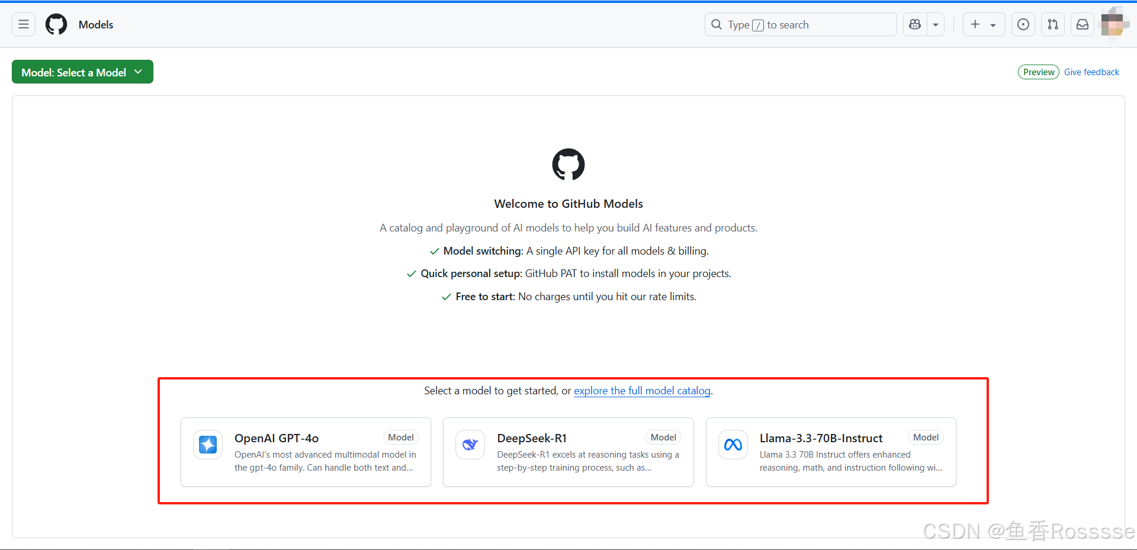Viewport: 1137px width, 550px height.
Task: Click the Model badge on OpenAI GPT-4o card
Action: 401,438
